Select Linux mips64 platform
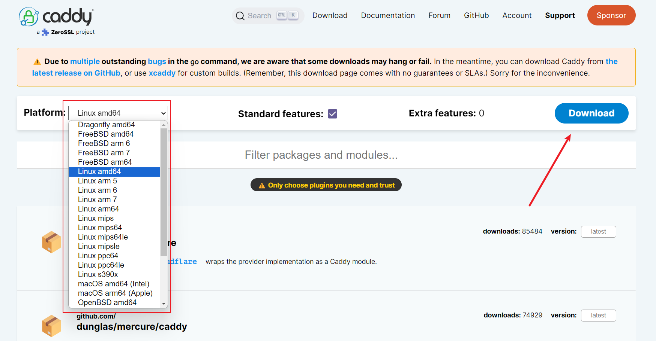656x341 pixels. [114, 228]
